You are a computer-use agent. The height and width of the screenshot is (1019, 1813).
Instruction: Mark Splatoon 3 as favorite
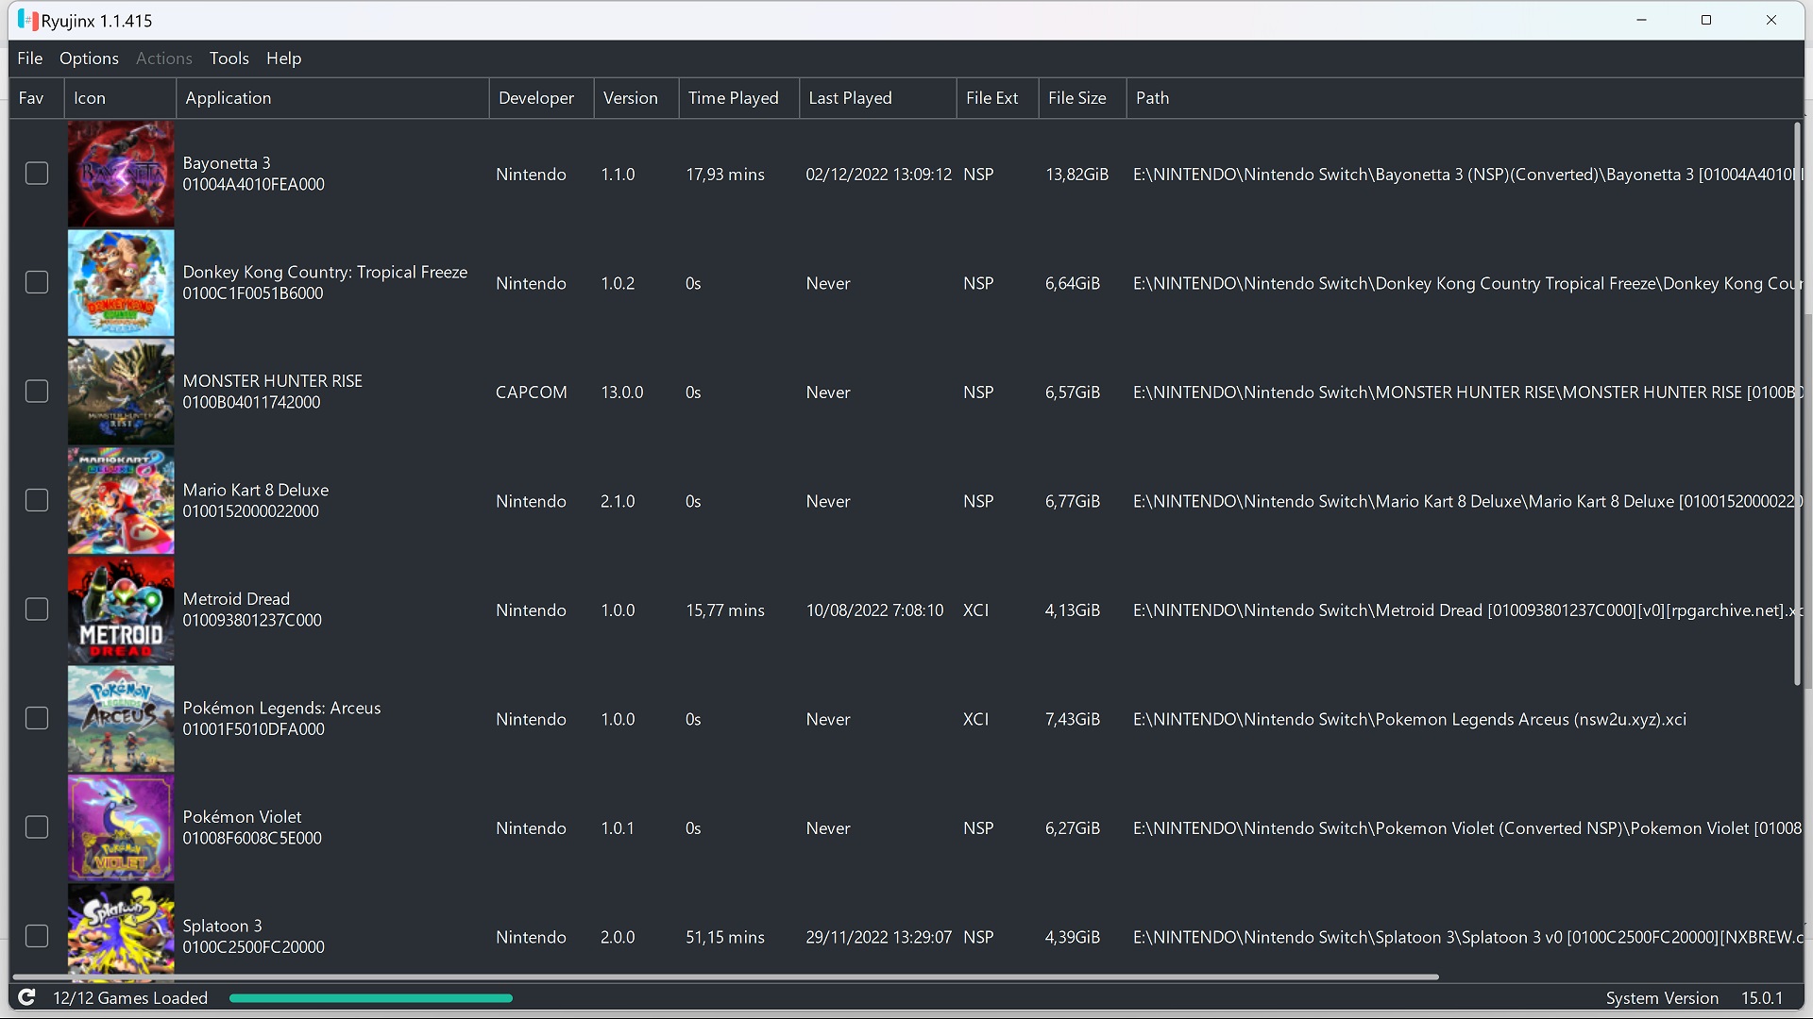37,936
